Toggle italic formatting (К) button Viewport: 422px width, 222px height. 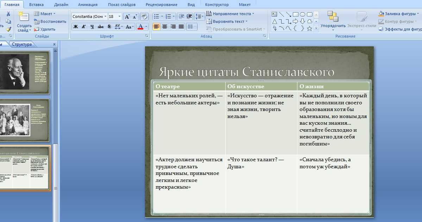[x=84, y=27]
